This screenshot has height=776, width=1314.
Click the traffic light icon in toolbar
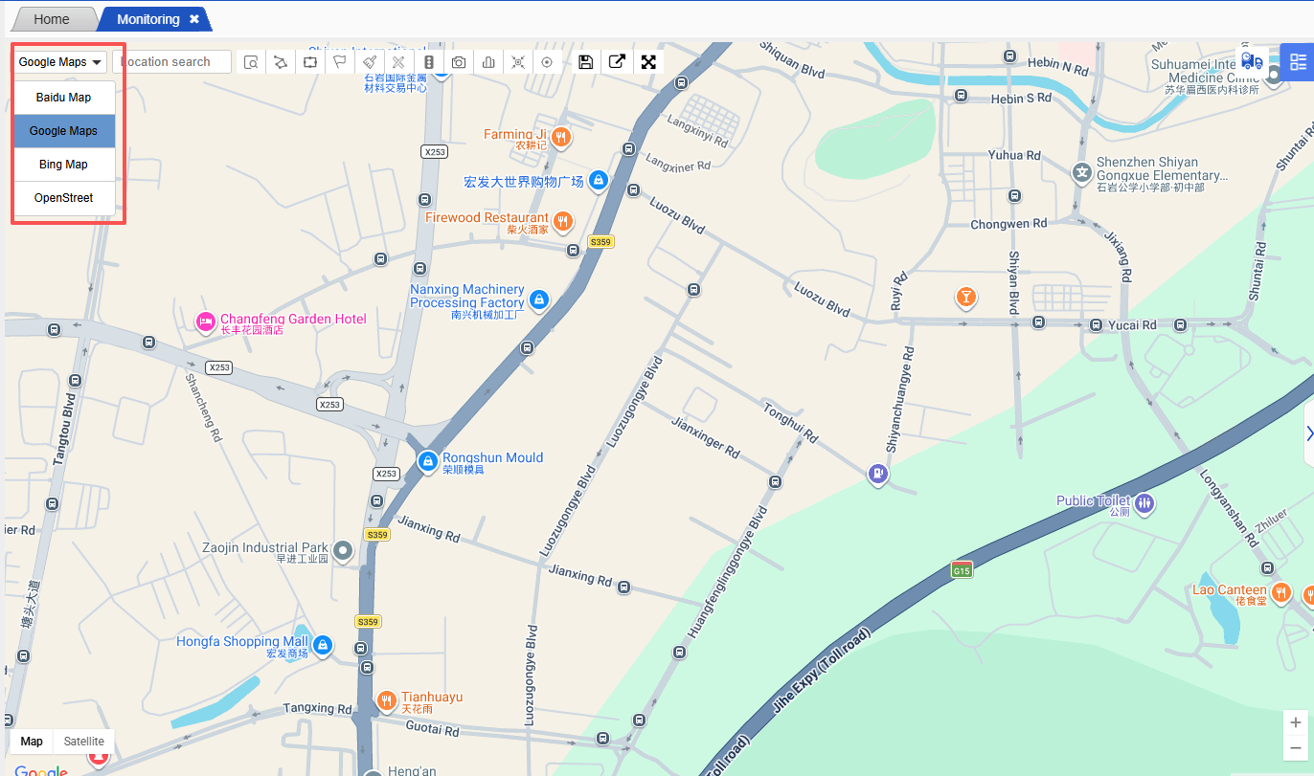click(429, 62)
